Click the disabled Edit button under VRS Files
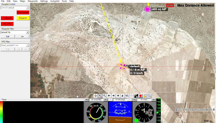The width and height of the screenshot is (216, 123). point(8,49)
